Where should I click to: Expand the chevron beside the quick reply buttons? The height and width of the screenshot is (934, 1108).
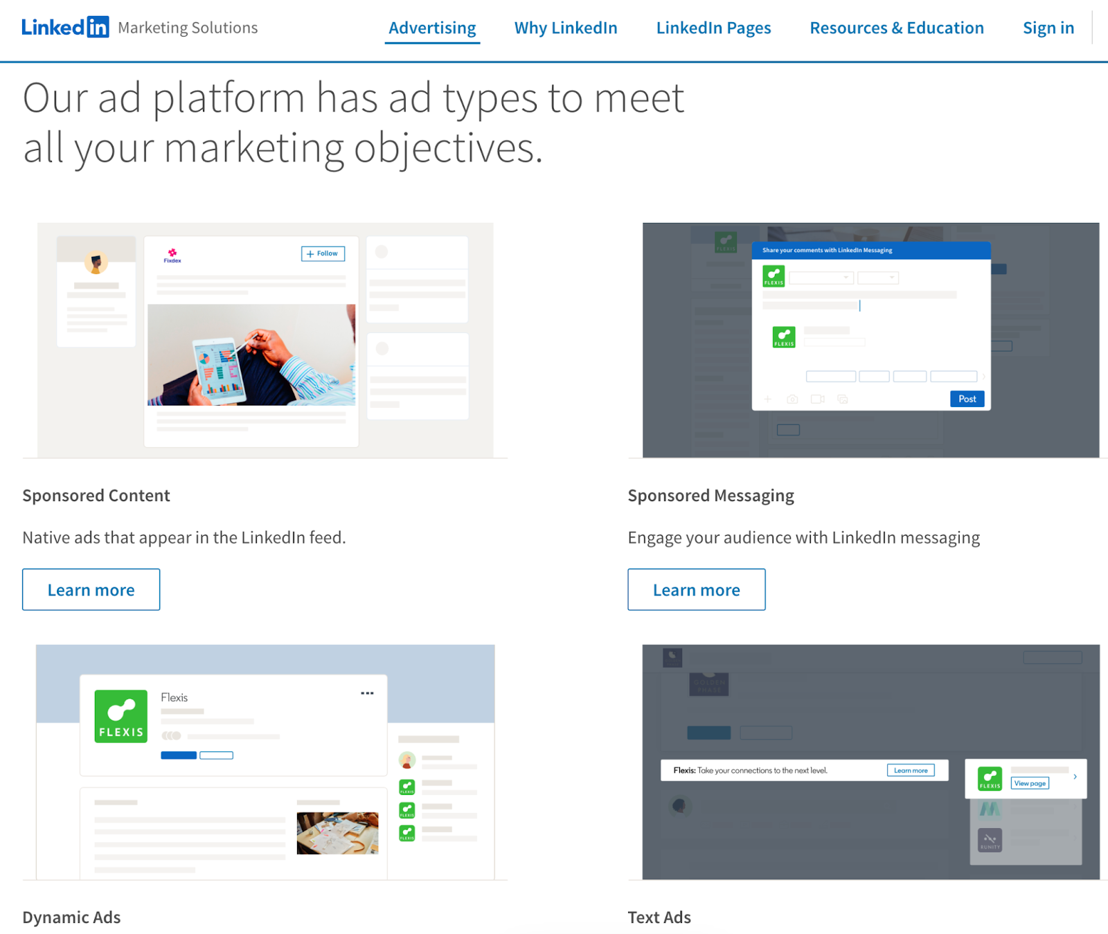983,376
